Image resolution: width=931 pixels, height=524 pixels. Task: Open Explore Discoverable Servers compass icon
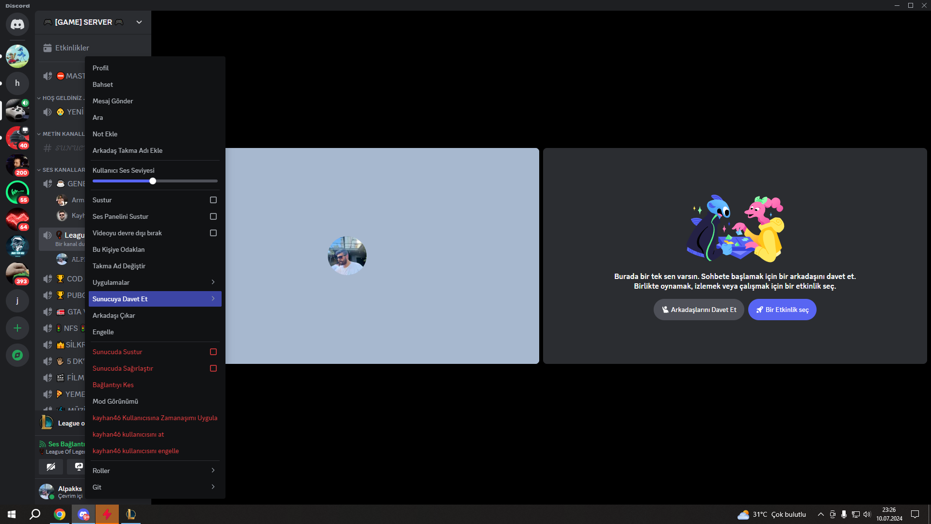coord(17,355)
